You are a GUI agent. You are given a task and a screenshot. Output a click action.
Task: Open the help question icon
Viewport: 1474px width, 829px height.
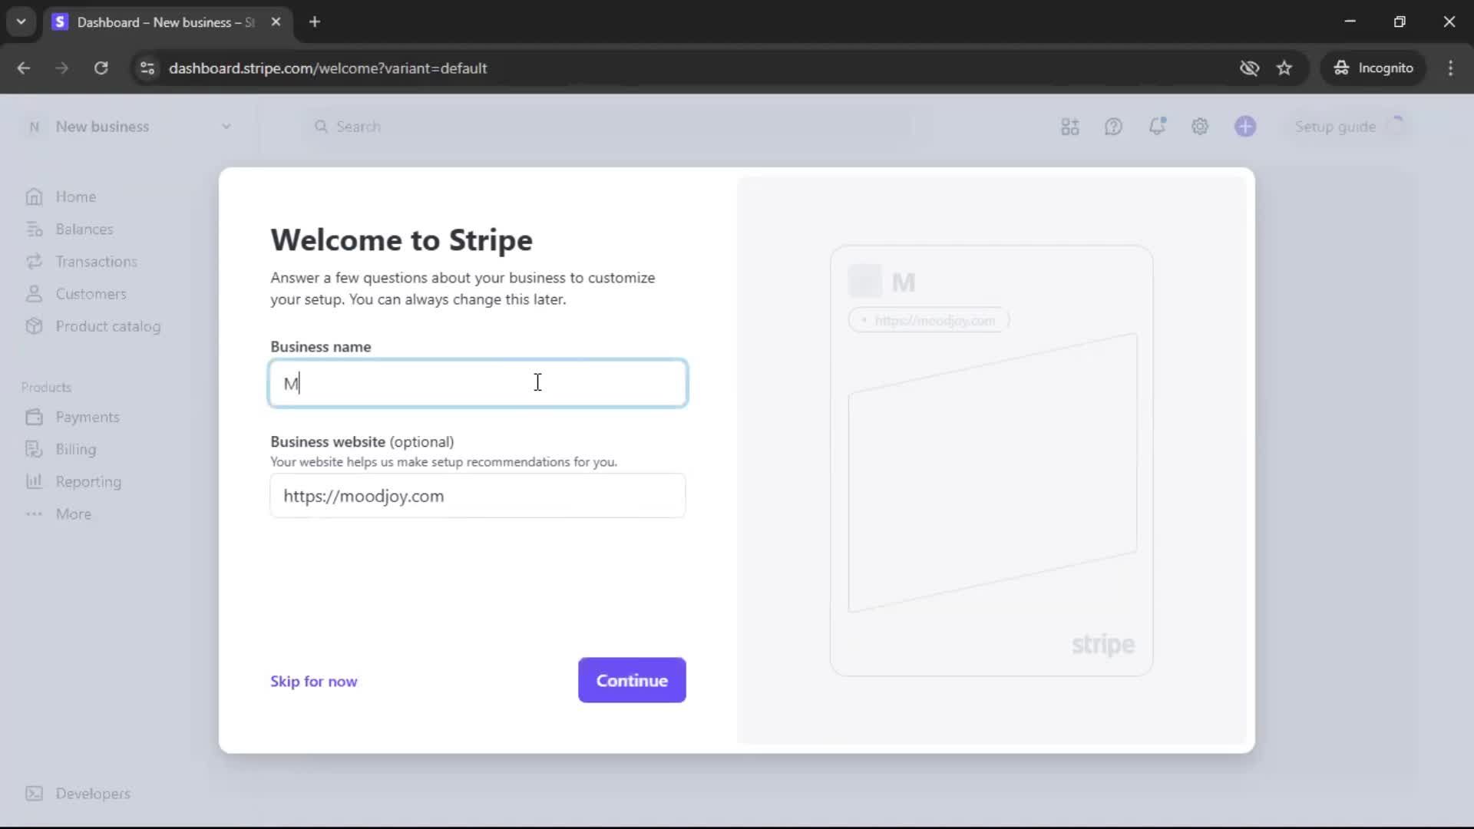[x=1113, y=127]
